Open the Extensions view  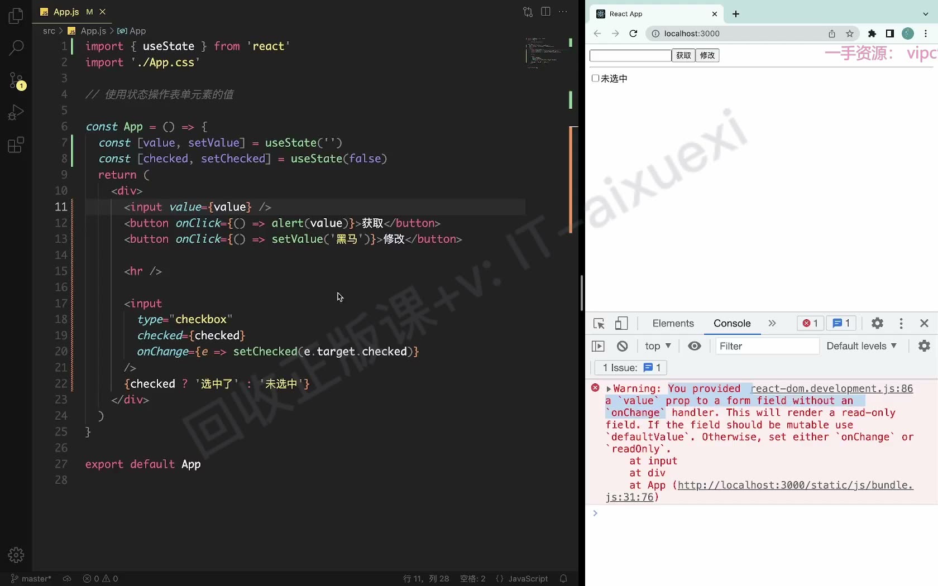tap(16, 145)
